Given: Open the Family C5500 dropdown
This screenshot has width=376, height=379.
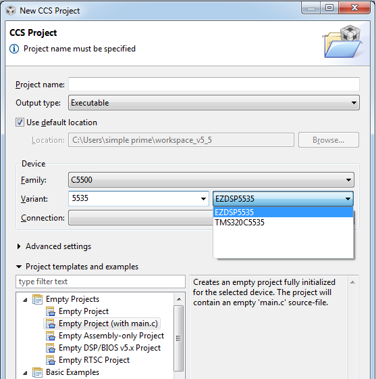Looking at the screenshot, I should point(211,180).
